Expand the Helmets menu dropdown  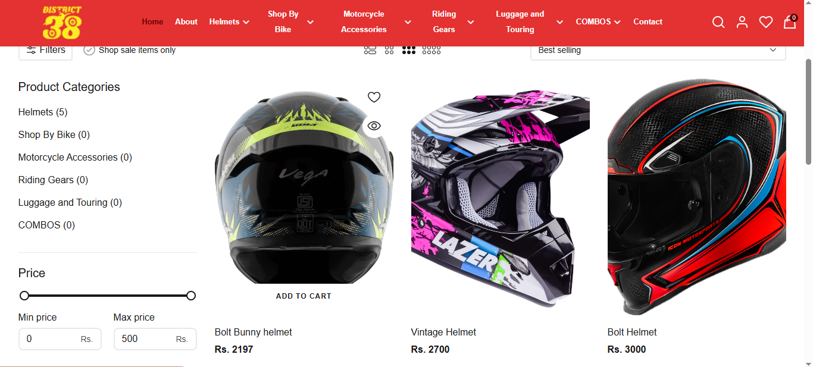[x=229, y=21]
